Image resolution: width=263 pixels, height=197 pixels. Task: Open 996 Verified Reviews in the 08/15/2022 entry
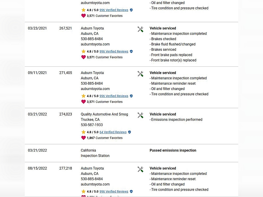(114, 191)
